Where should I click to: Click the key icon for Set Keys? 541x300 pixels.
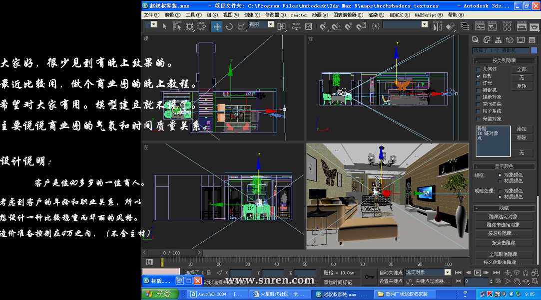369,277
